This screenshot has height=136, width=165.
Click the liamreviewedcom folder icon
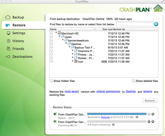[x=66, y=40]
